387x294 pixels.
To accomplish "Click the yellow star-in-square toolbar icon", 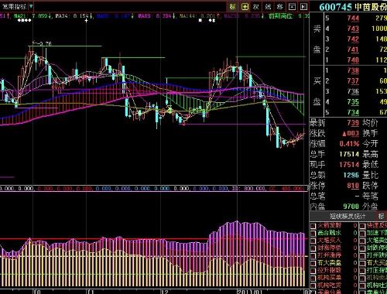I will pyautogui.click(x=245, y=7).
